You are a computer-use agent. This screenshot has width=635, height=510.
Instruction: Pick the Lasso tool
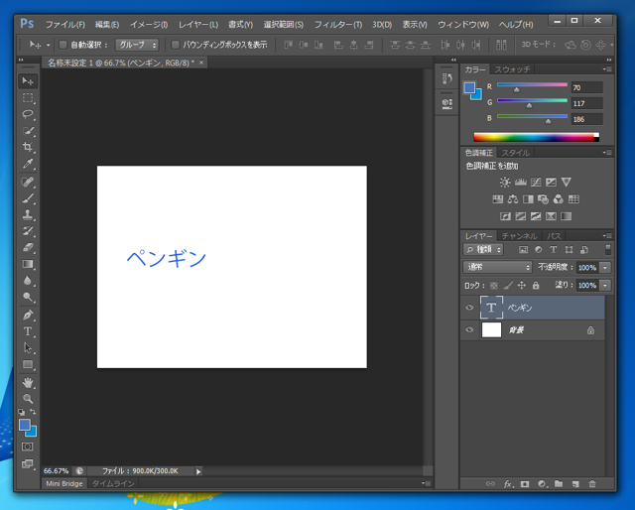point(28,114)
